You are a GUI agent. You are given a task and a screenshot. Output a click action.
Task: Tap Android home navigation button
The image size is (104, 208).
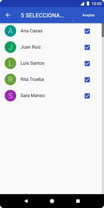pyautogui.click(x=52, y=201)
